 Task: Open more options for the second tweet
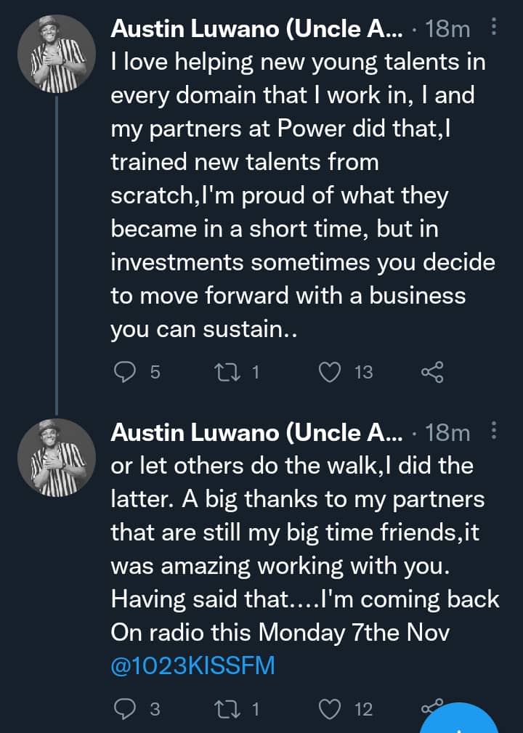pyautogui.click(x=495, y=432)
